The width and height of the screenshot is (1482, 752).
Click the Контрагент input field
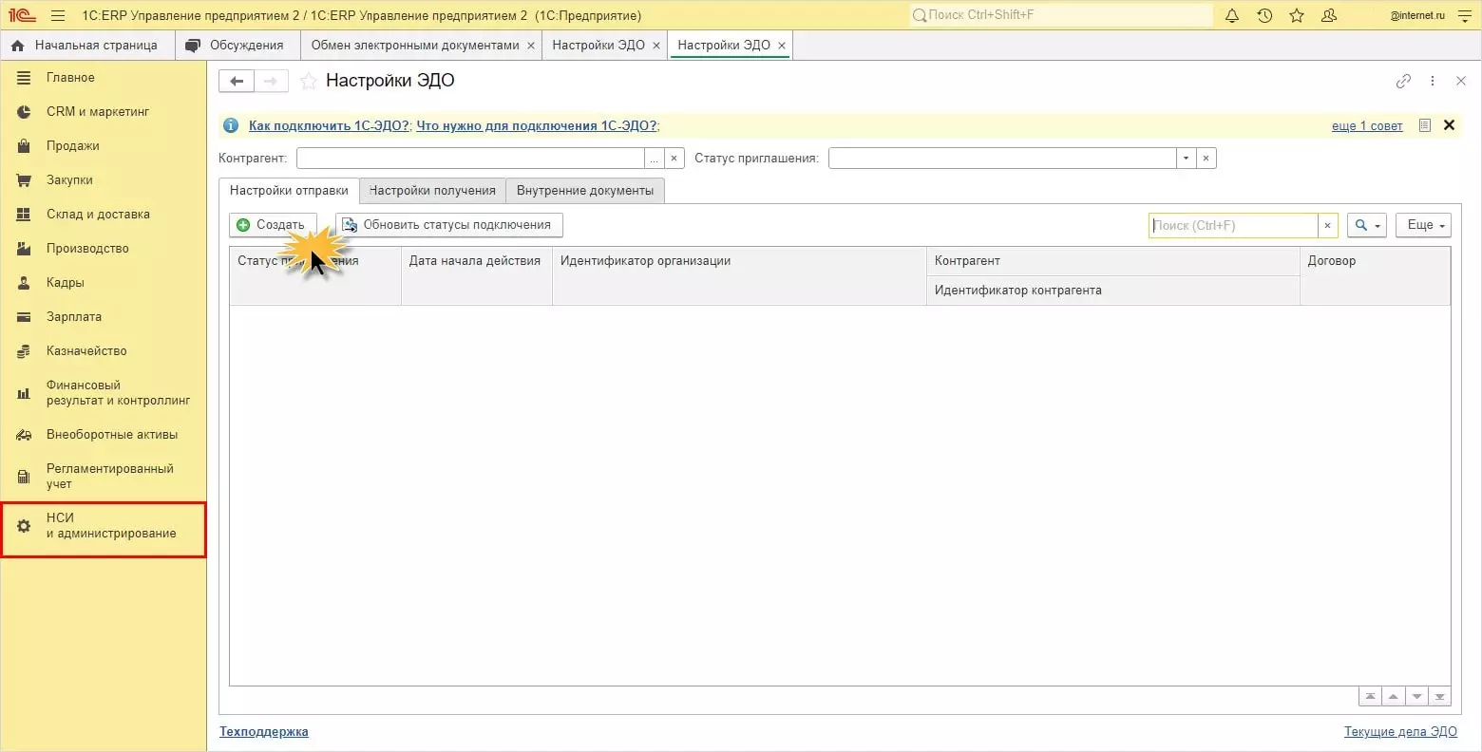470,159
